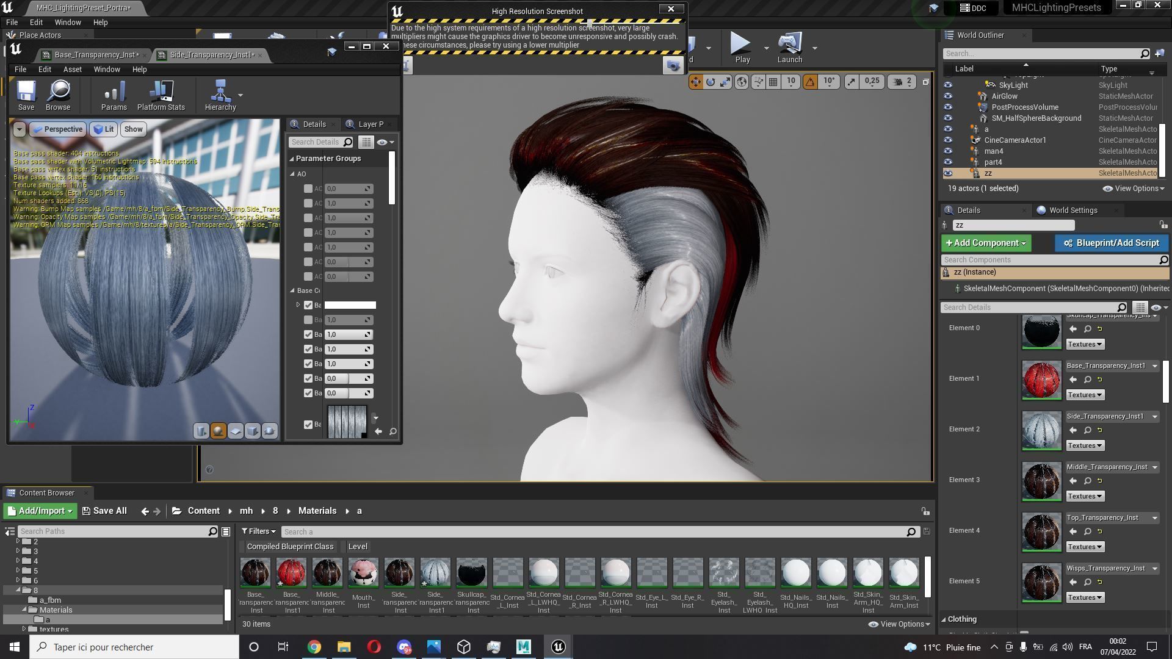Toggle the Base texture parameter checkbox
The height and width of the screenshot is (659, 1172).
(308, 425)
